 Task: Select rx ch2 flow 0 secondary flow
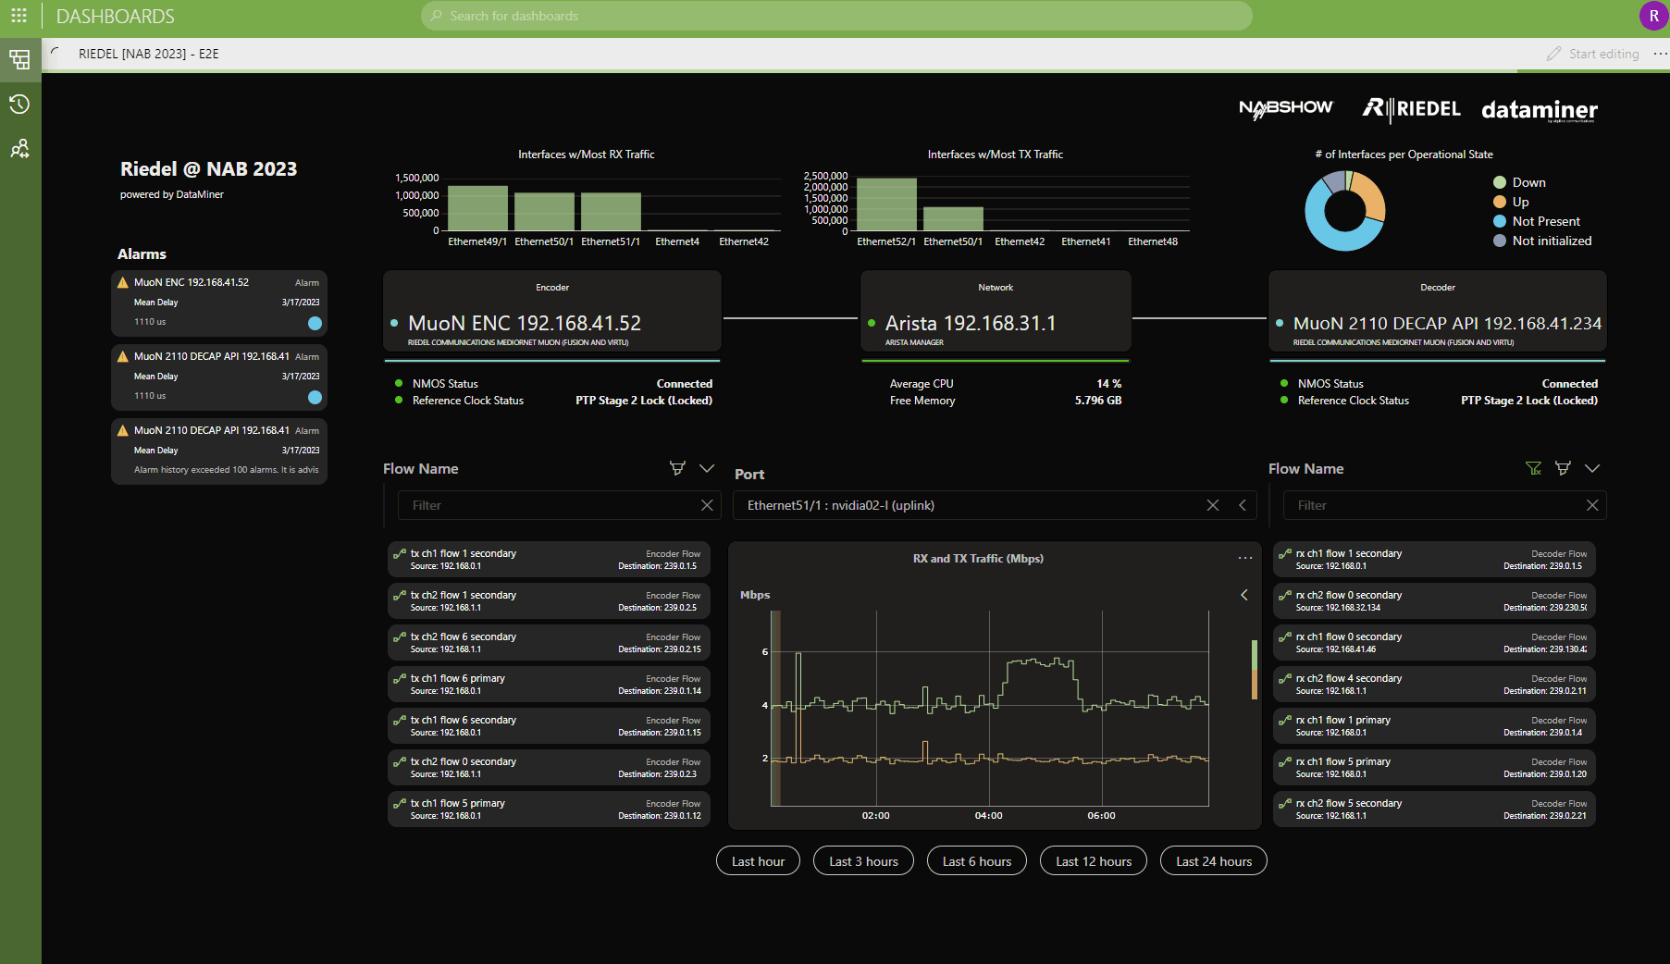[x=1434, y=600]
